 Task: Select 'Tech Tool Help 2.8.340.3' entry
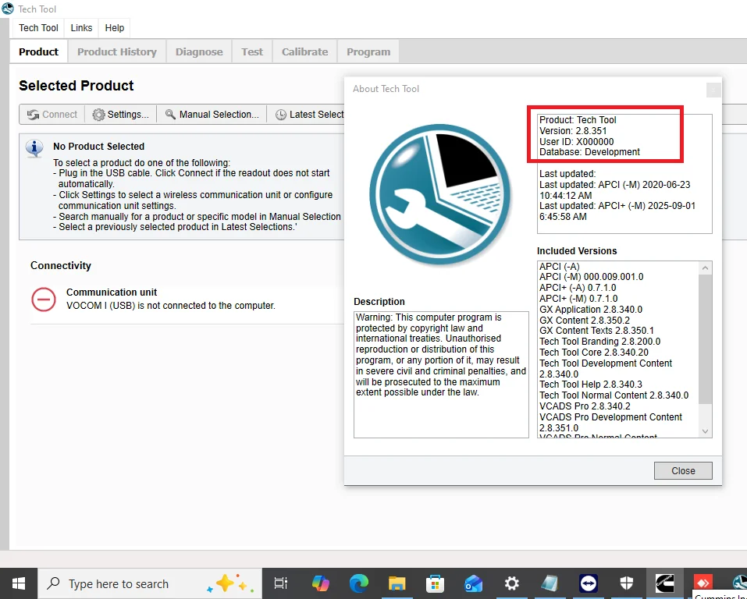pyautogui.click(x=591, y=385)
